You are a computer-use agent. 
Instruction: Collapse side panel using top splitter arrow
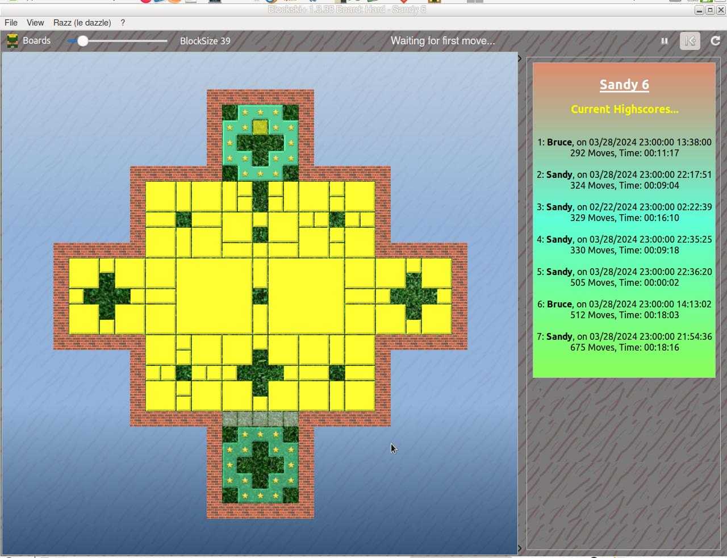[520, 59]
